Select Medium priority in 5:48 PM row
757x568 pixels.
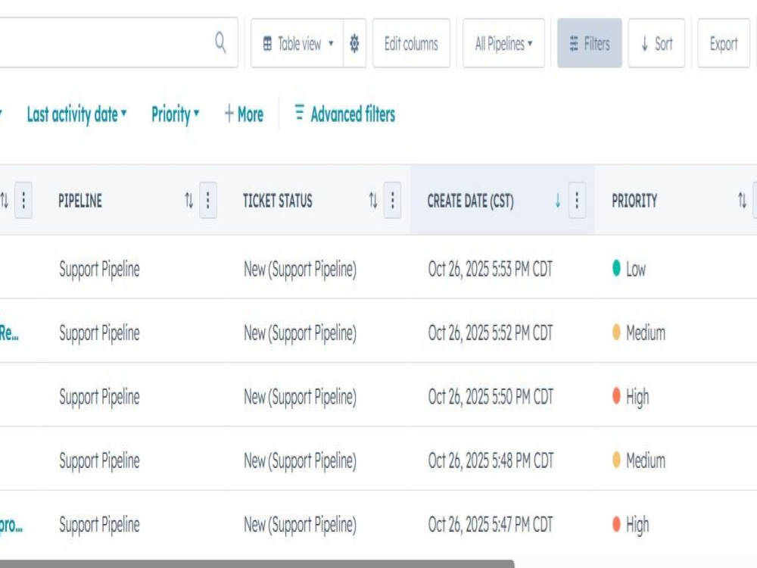click(x=638, y=460)
